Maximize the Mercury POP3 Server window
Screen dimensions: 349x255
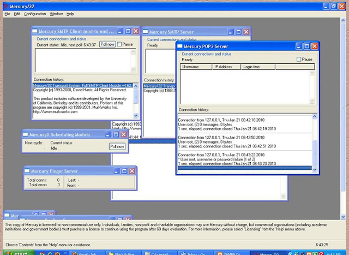[x=306, y=46]
